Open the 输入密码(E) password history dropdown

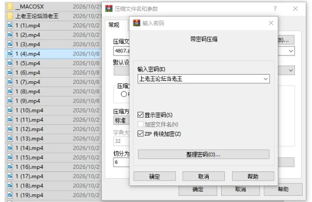click(266, 79)
